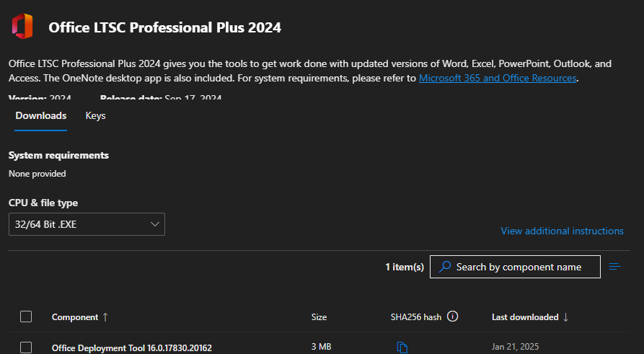This screenshot has width=644, height=354.
Task: Click the Size column header
Action: coord(319,317)
